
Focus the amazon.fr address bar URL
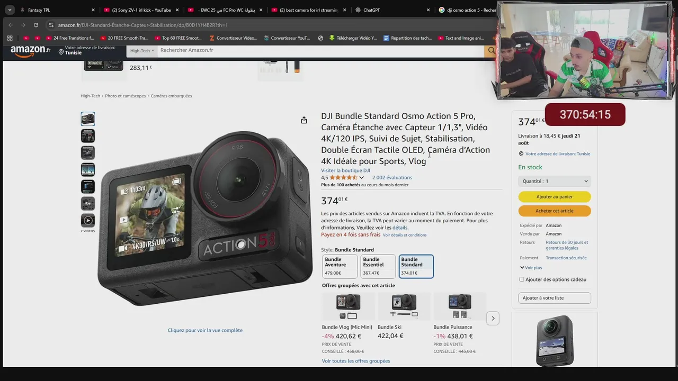pos(143,25)
